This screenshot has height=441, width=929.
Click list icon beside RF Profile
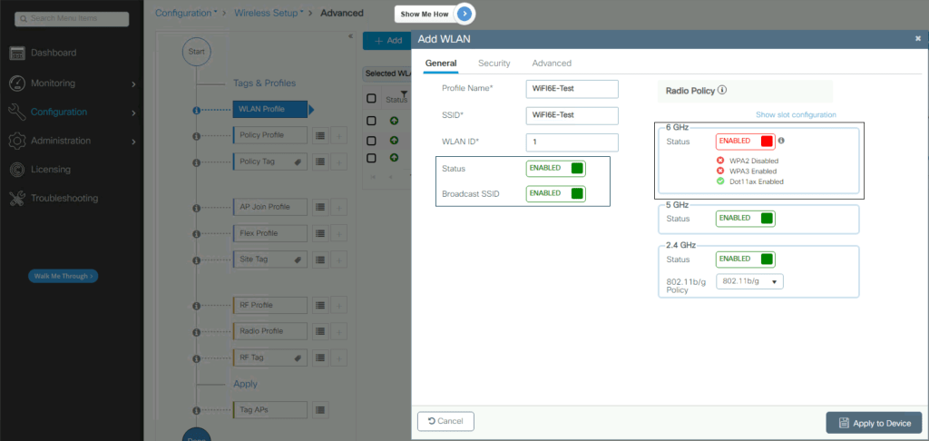coord(320,306)
